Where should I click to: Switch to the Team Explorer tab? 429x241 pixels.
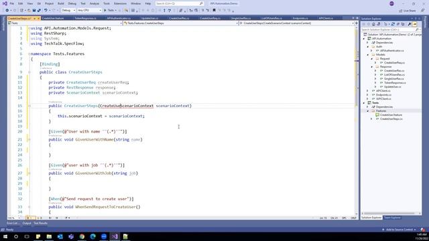click(x=392, y=218)
